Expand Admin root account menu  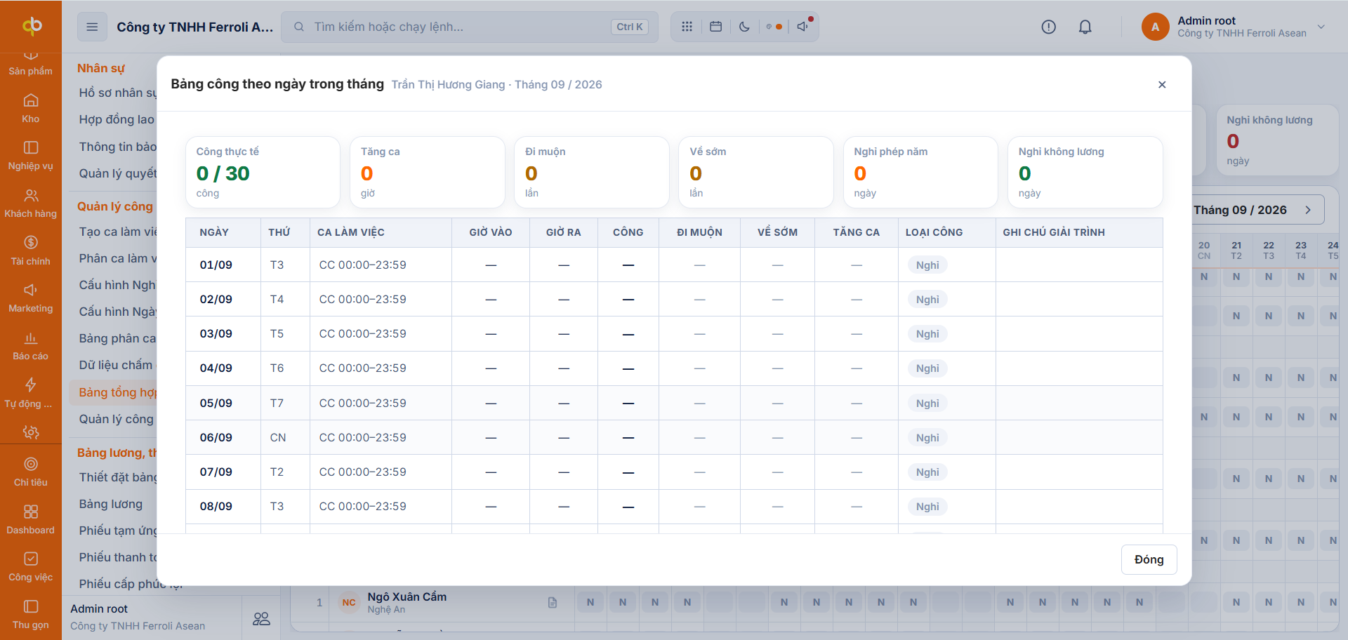[1234, 27]
